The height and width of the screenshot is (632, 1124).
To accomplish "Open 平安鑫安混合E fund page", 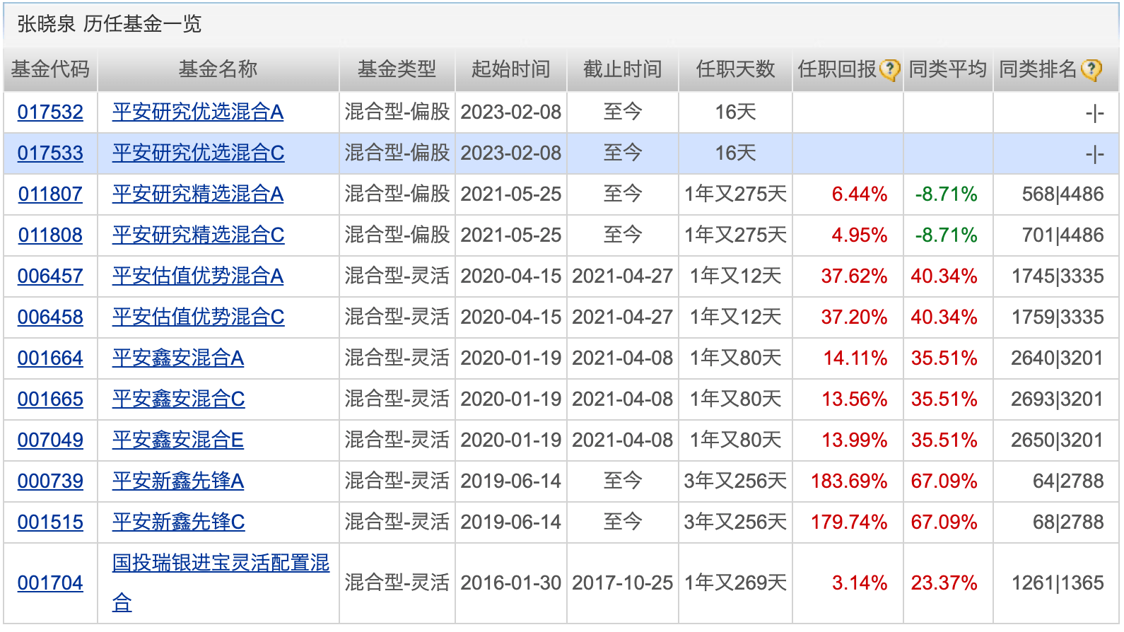I will [178, 440].
